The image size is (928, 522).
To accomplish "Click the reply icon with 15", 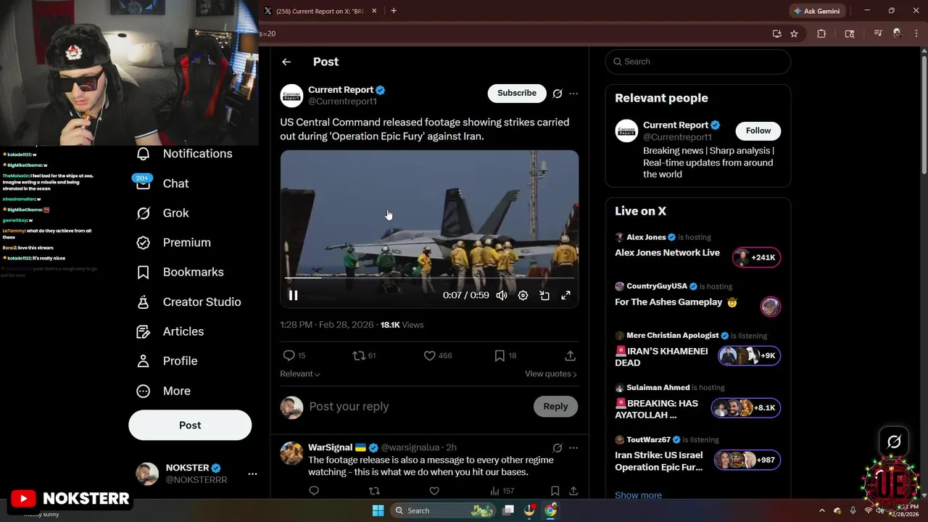I will [x=294, y=355].
